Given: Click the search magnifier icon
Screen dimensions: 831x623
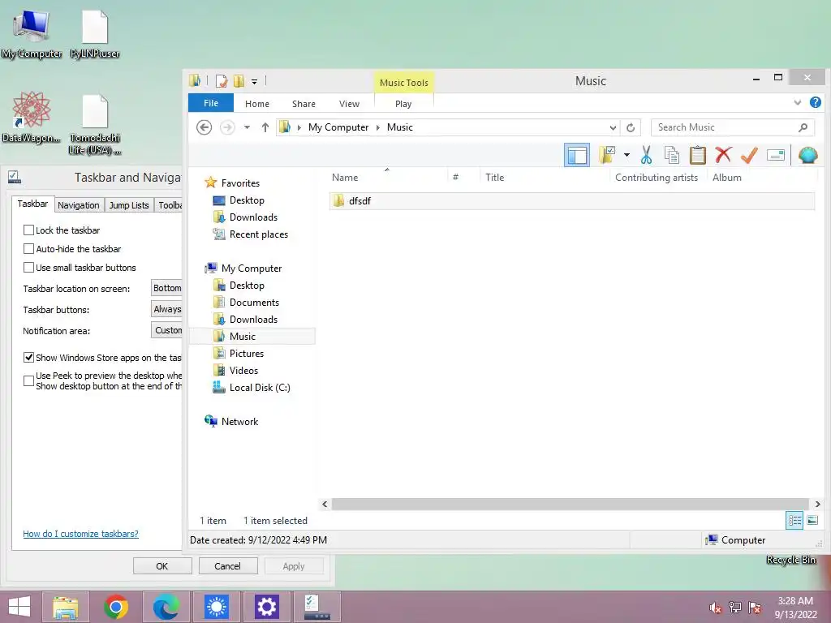Looking at the screenshot, I should (x=803, y=127).
